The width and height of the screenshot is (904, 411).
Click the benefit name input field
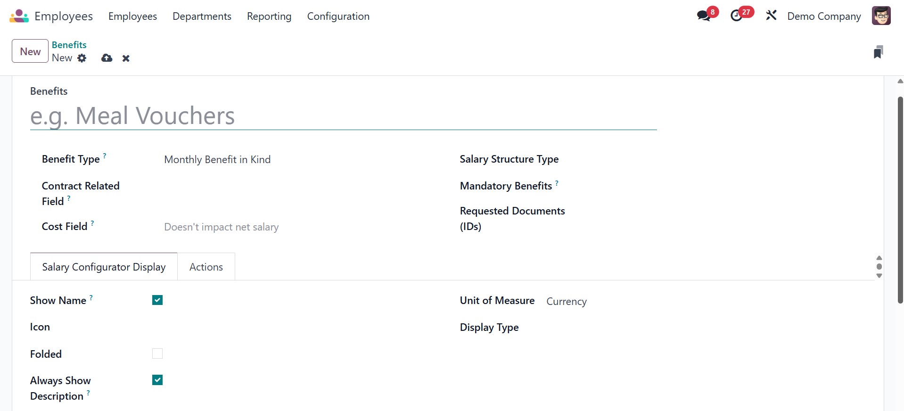click(x=343, y=116)
